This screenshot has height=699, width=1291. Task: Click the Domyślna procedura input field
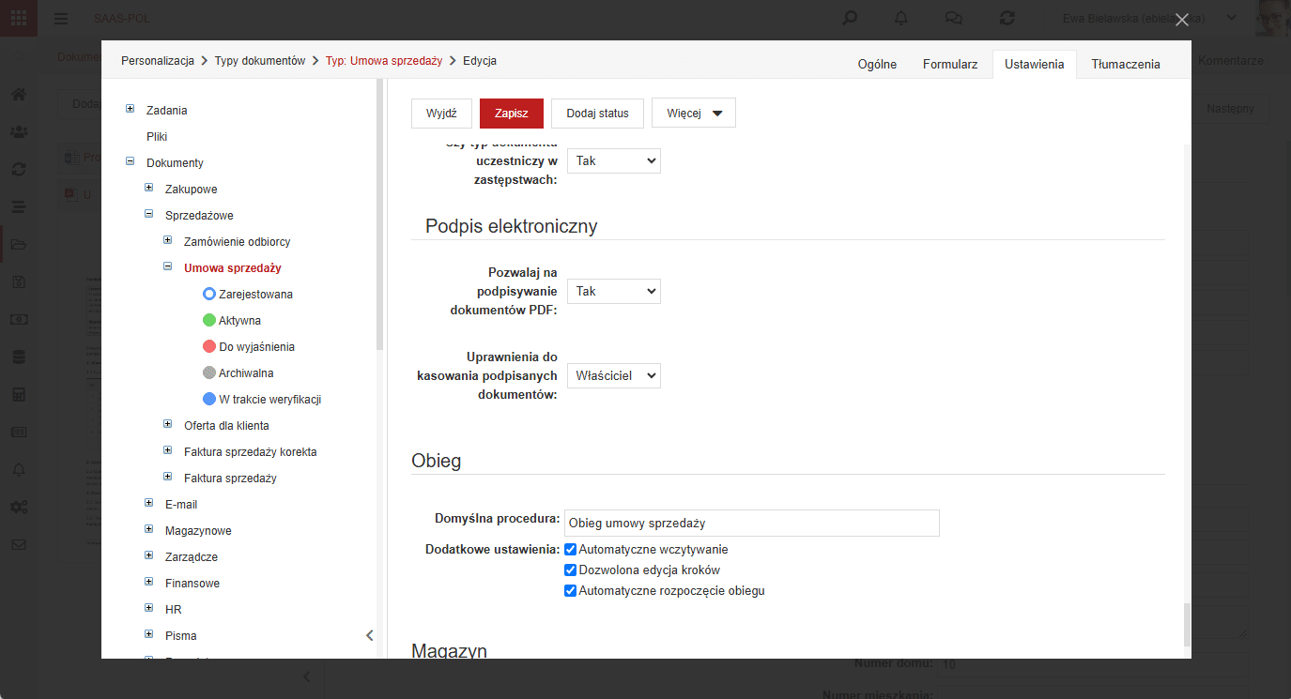tap(751, 523)
